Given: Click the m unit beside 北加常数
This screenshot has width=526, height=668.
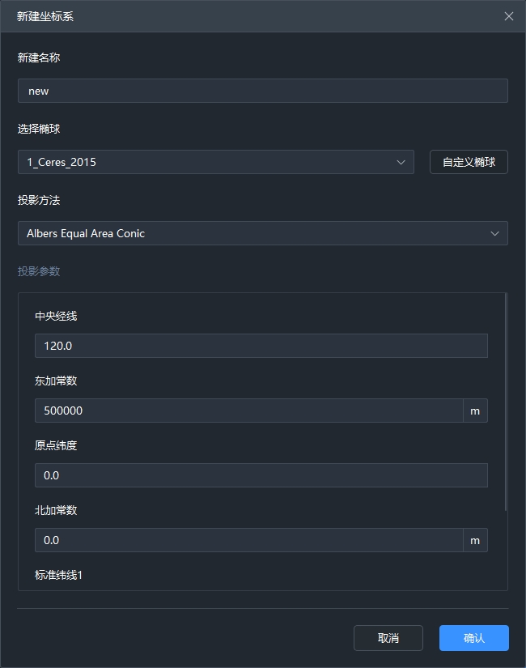Looking at the screenshot, I should [475, 540].
